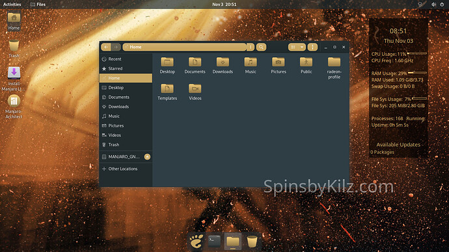This screenshot has height=252, width=449.
Task: Select the Desktop folder icon
Action: 167,66
